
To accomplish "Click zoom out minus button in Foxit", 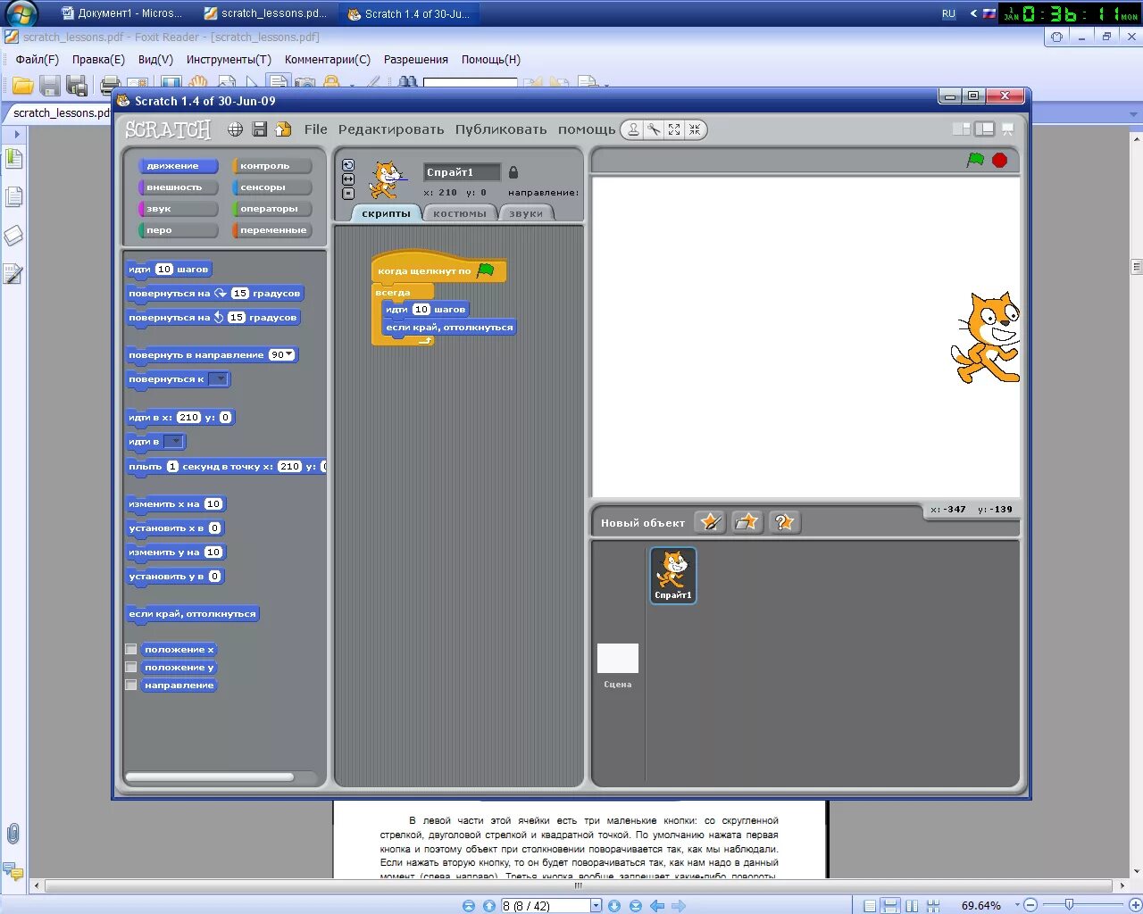I will pyautogui.click(x=1030, y=905).
